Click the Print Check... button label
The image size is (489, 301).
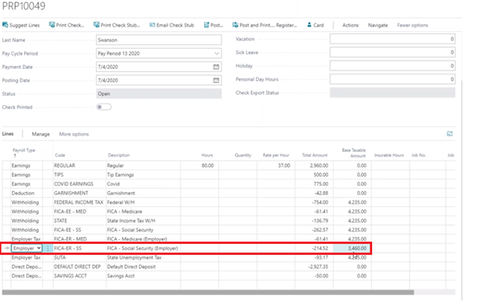70,25
